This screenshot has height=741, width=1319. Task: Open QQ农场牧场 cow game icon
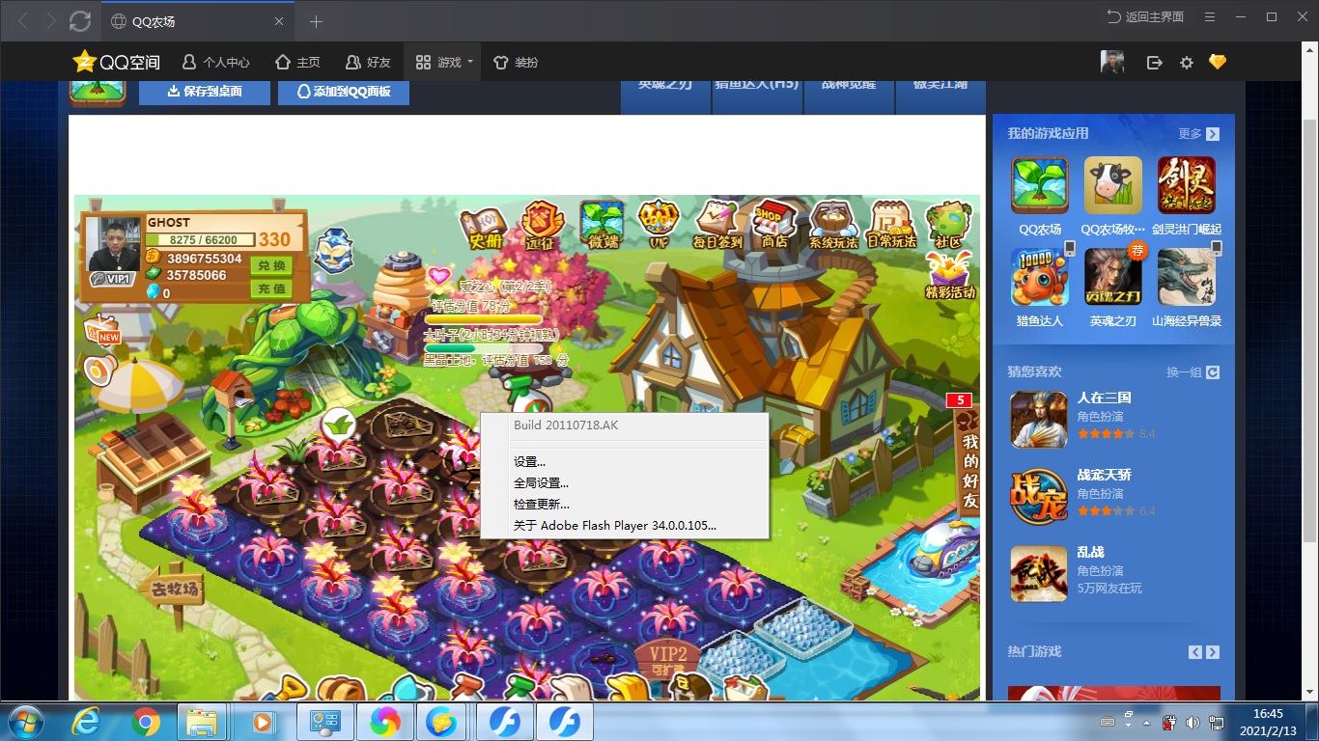click(x=1112, y=185)
